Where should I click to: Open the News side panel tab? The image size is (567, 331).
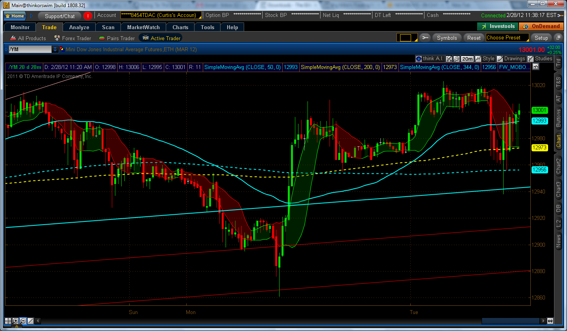(558, 241)
